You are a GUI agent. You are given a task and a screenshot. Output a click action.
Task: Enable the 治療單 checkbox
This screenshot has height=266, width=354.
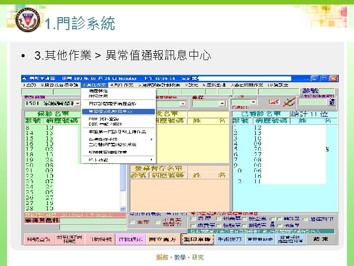tap(279, 226)
